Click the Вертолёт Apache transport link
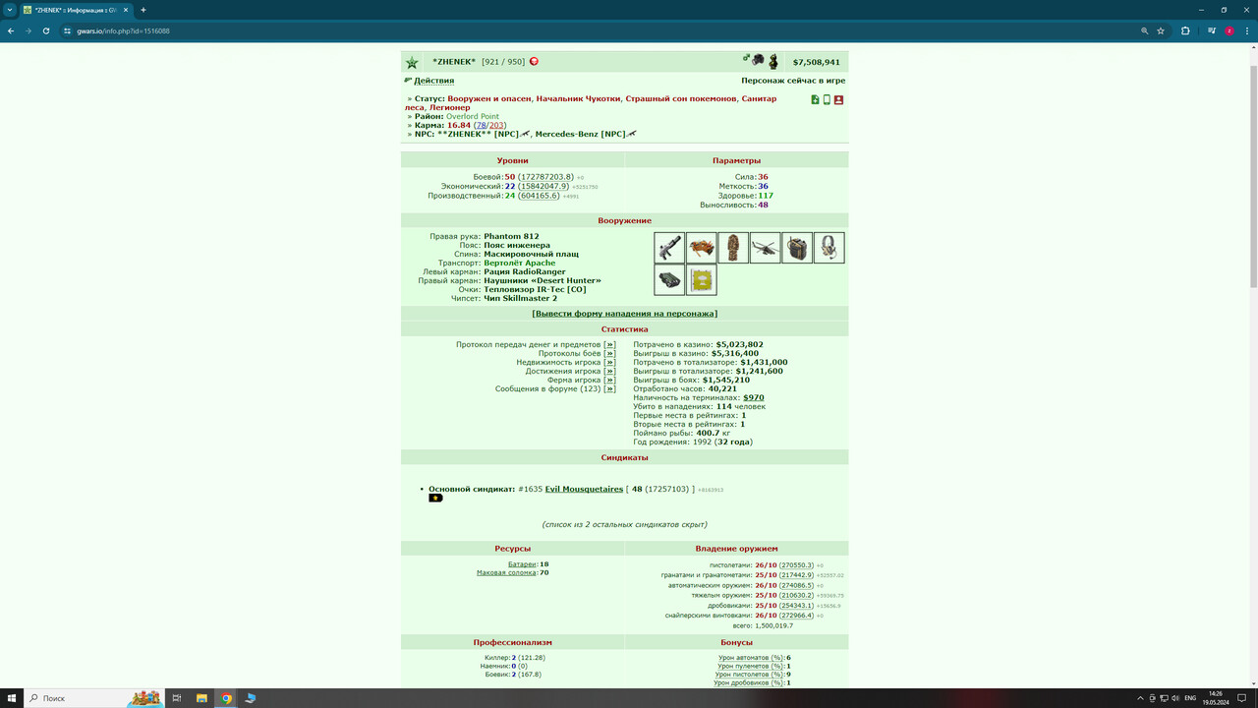 click(x=519, y=263)
